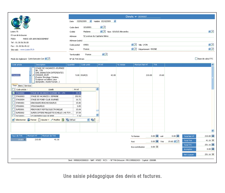
Task: Uncheck the STAG0002 article row checkbox
Action: click(14, 93)
